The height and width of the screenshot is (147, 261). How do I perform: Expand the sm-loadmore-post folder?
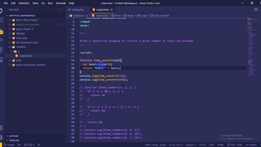pyautogui.click(x=9, y=42)
